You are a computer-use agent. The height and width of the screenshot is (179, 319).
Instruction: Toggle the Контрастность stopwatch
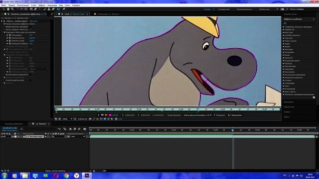click(10, 38)
